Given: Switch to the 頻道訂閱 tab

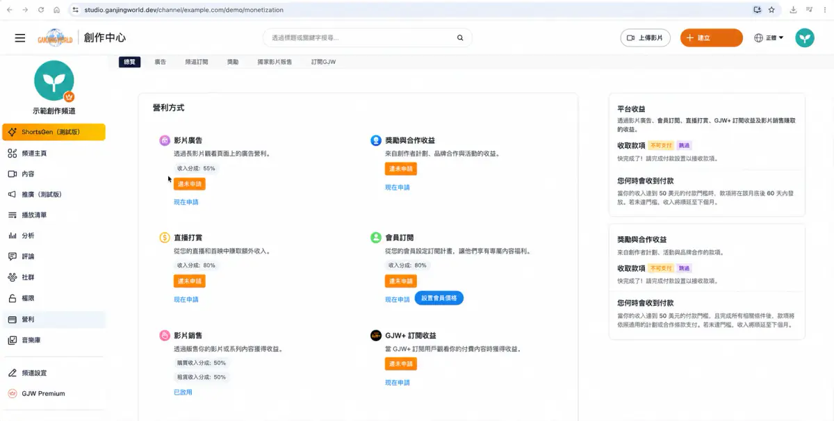Looking at the screenshot, I should 197,62.
